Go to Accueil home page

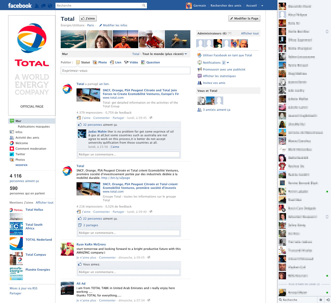tap(251, 6)
